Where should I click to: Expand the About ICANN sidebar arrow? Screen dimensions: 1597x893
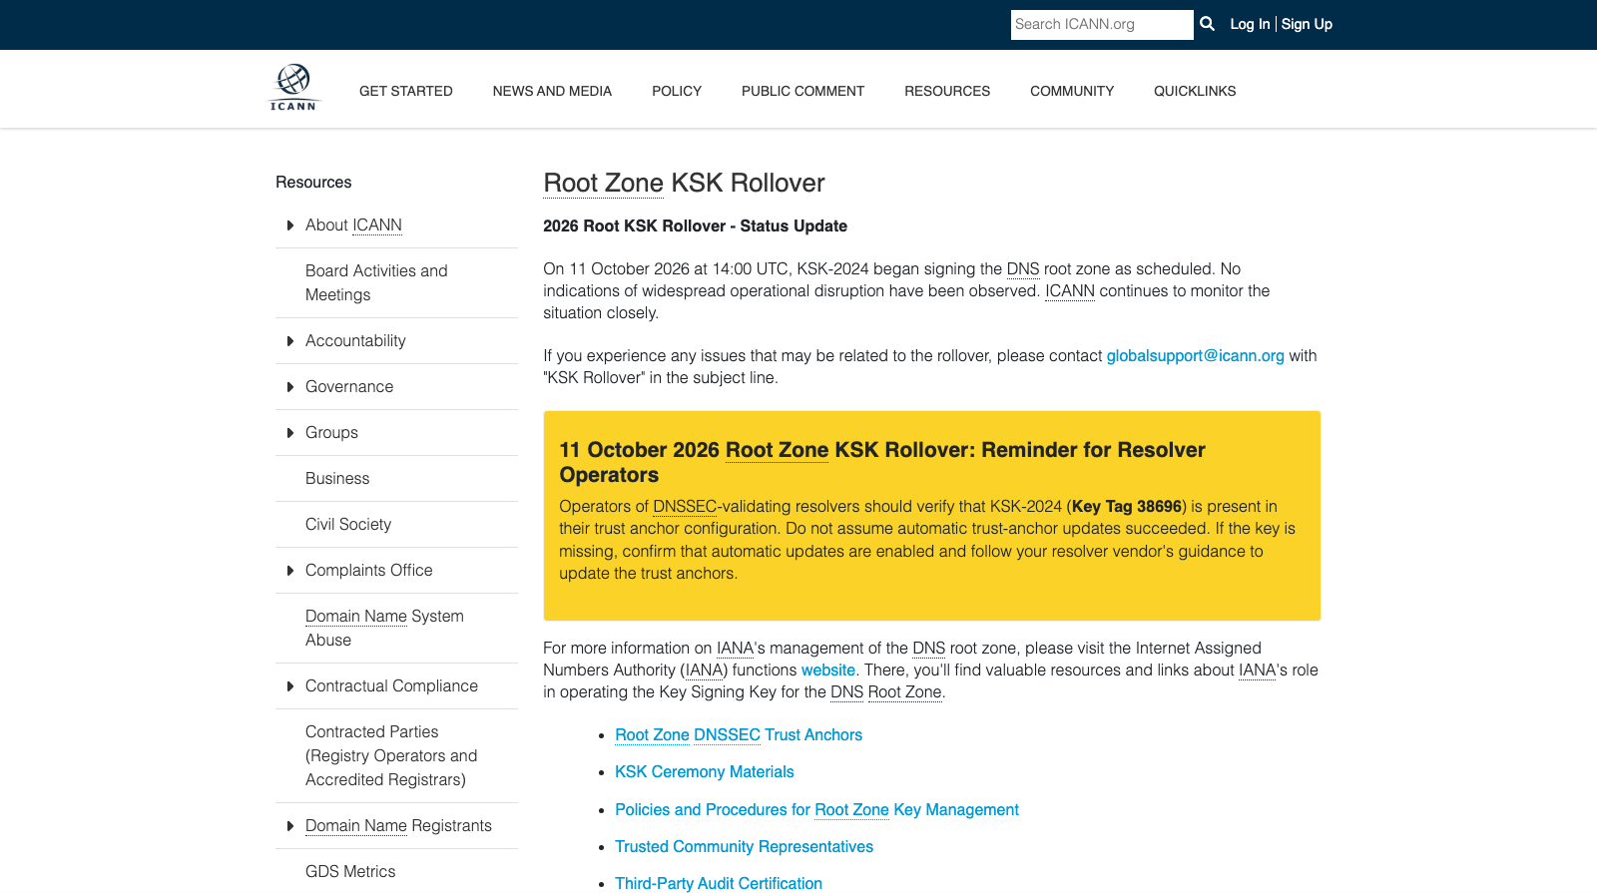[x=289, y=225]
